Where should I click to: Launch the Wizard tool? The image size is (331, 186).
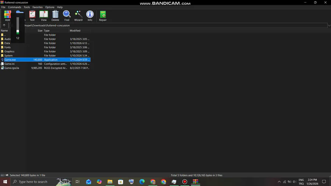[78, 16]
